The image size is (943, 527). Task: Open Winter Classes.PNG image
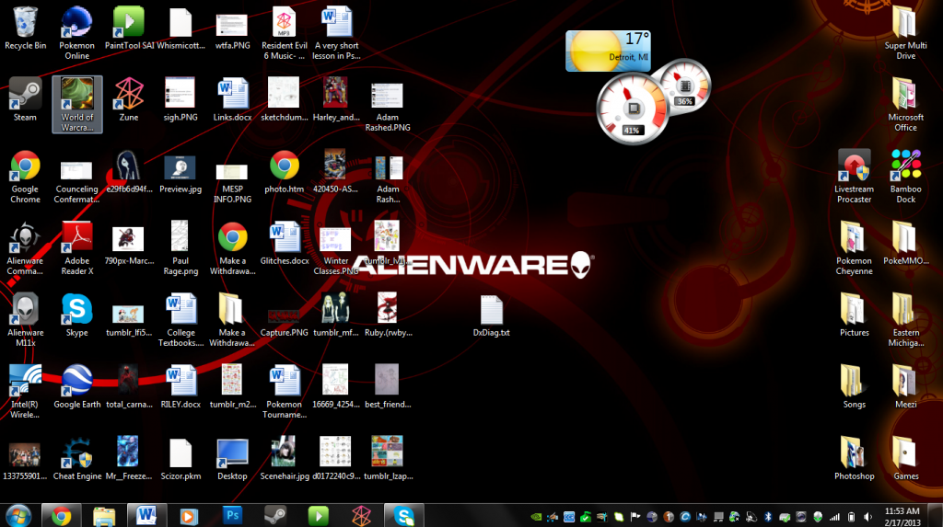click(336, 251)
